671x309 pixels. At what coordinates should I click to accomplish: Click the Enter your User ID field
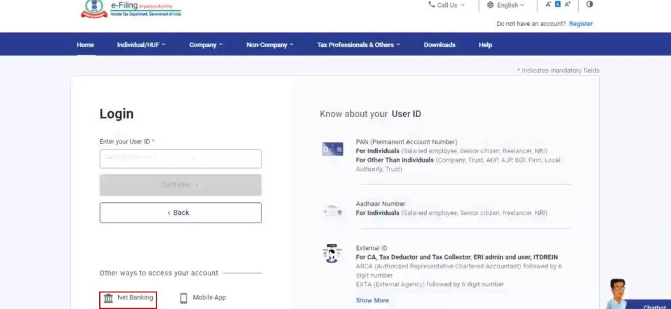tap(181, 159)
